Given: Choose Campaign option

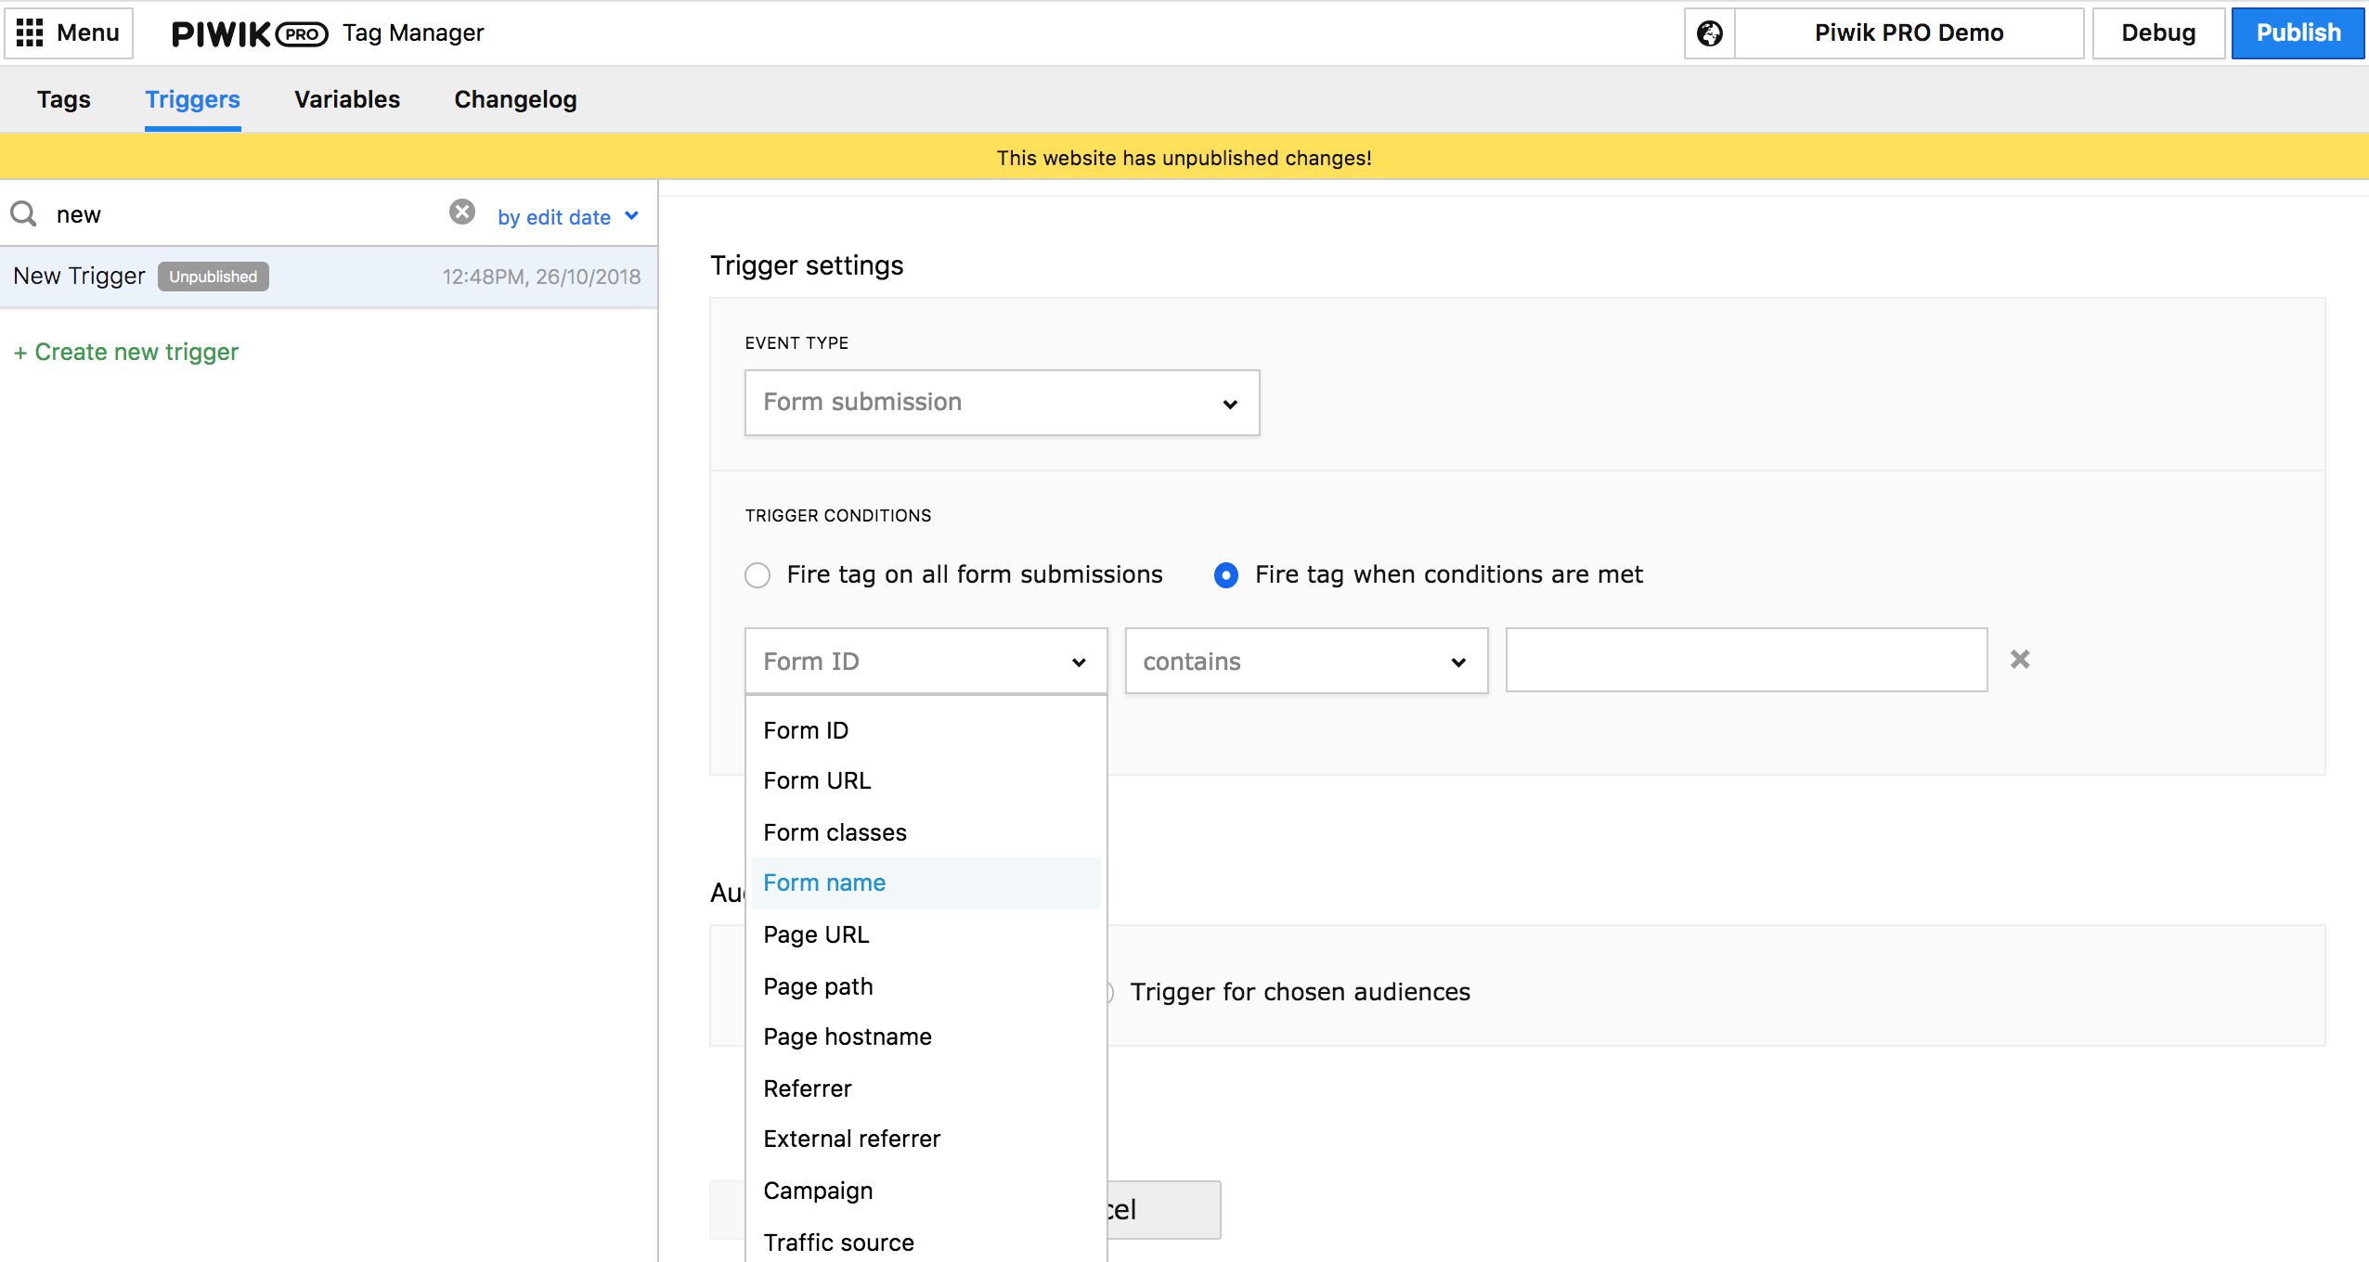Looking at the screenshot, I should [926, 1190].
